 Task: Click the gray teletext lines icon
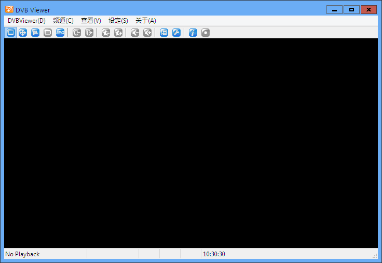click(x=48, y=33)
